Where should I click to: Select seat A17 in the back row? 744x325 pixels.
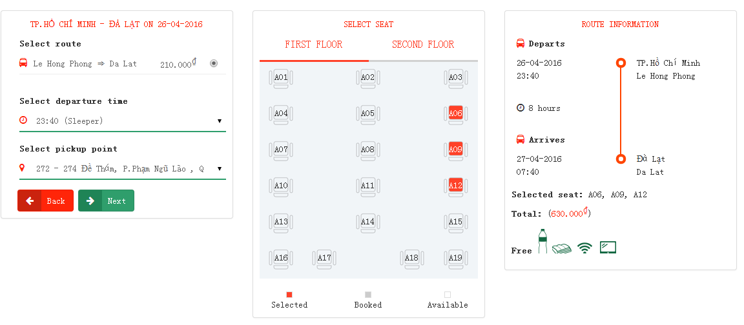pos(324,259)
